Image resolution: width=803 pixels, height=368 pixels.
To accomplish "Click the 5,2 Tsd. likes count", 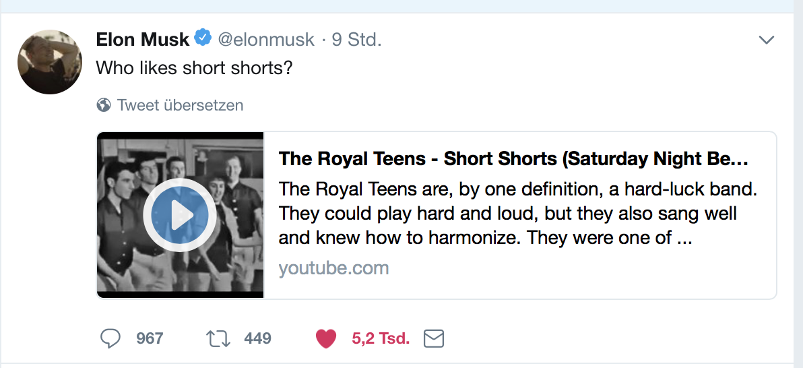I will click(381, 338).
